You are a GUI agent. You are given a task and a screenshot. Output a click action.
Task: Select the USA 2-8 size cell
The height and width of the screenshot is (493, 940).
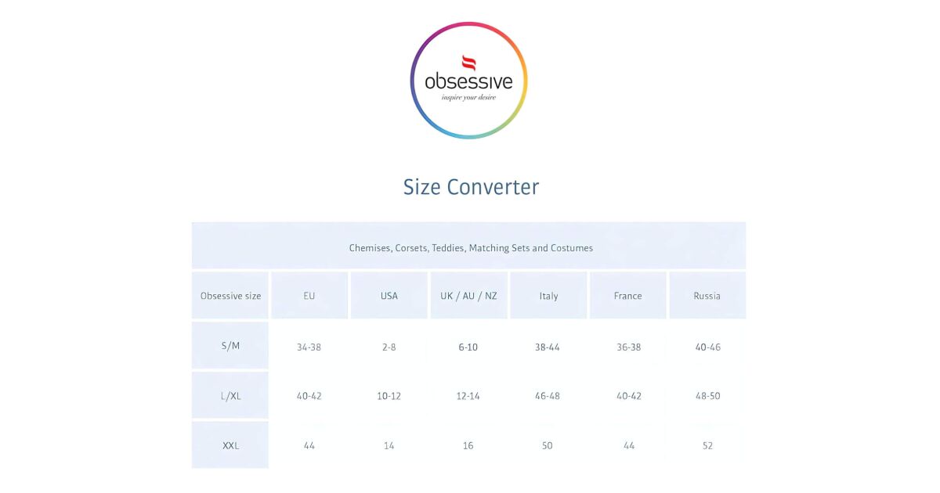[x=389, y=347]
